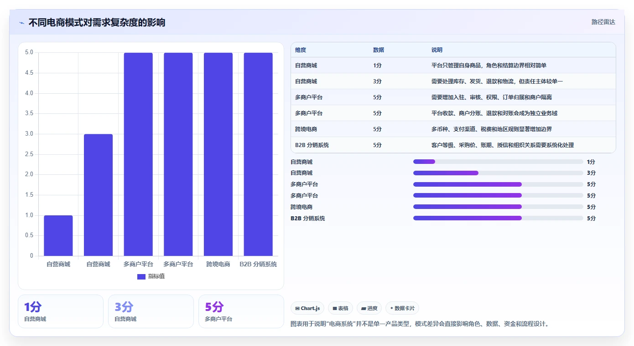Viewport: 634px width, 346px height.
Task: Click the 数据 table column header
Action: click(379, 50)
